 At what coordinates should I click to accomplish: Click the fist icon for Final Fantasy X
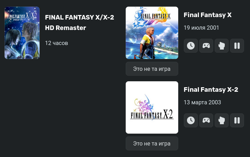[222, 46]
